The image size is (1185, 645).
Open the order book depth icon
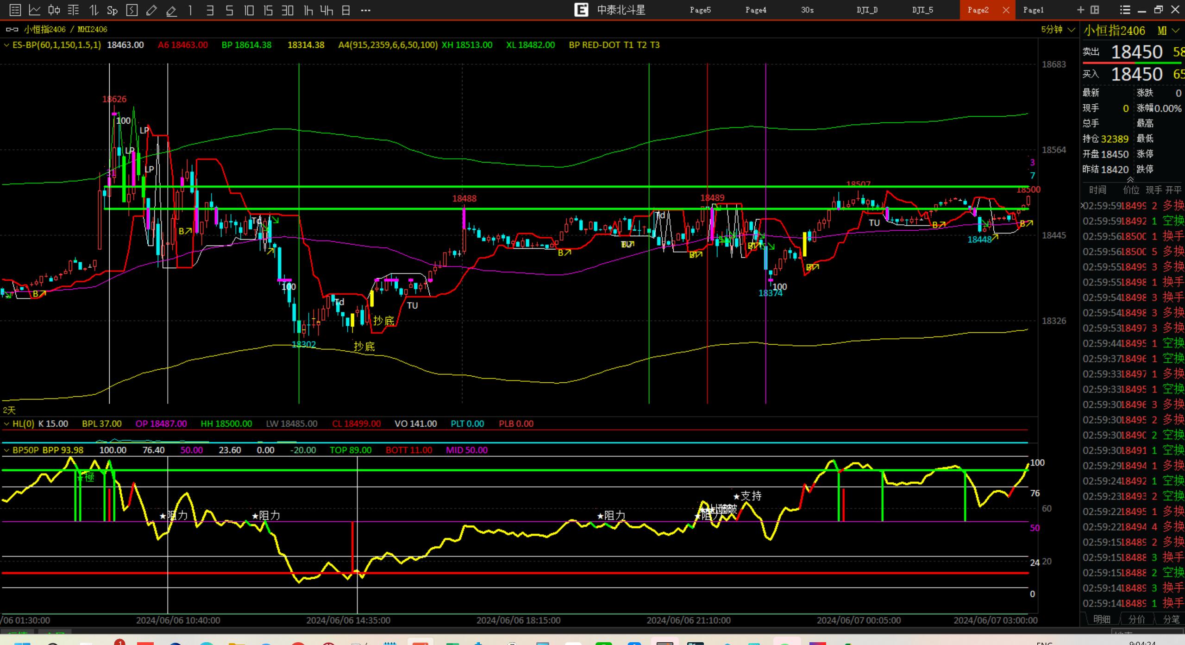74,10
